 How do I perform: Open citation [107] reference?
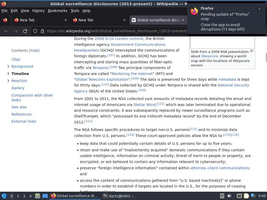pyautogui.click(x=111, y=55)
